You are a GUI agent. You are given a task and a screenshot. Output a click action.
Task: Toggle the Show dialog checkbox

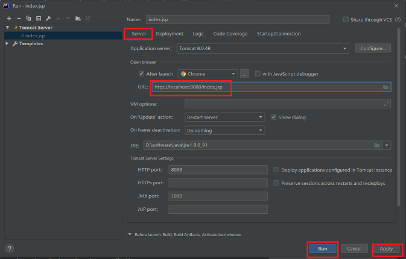click(273, 117)
